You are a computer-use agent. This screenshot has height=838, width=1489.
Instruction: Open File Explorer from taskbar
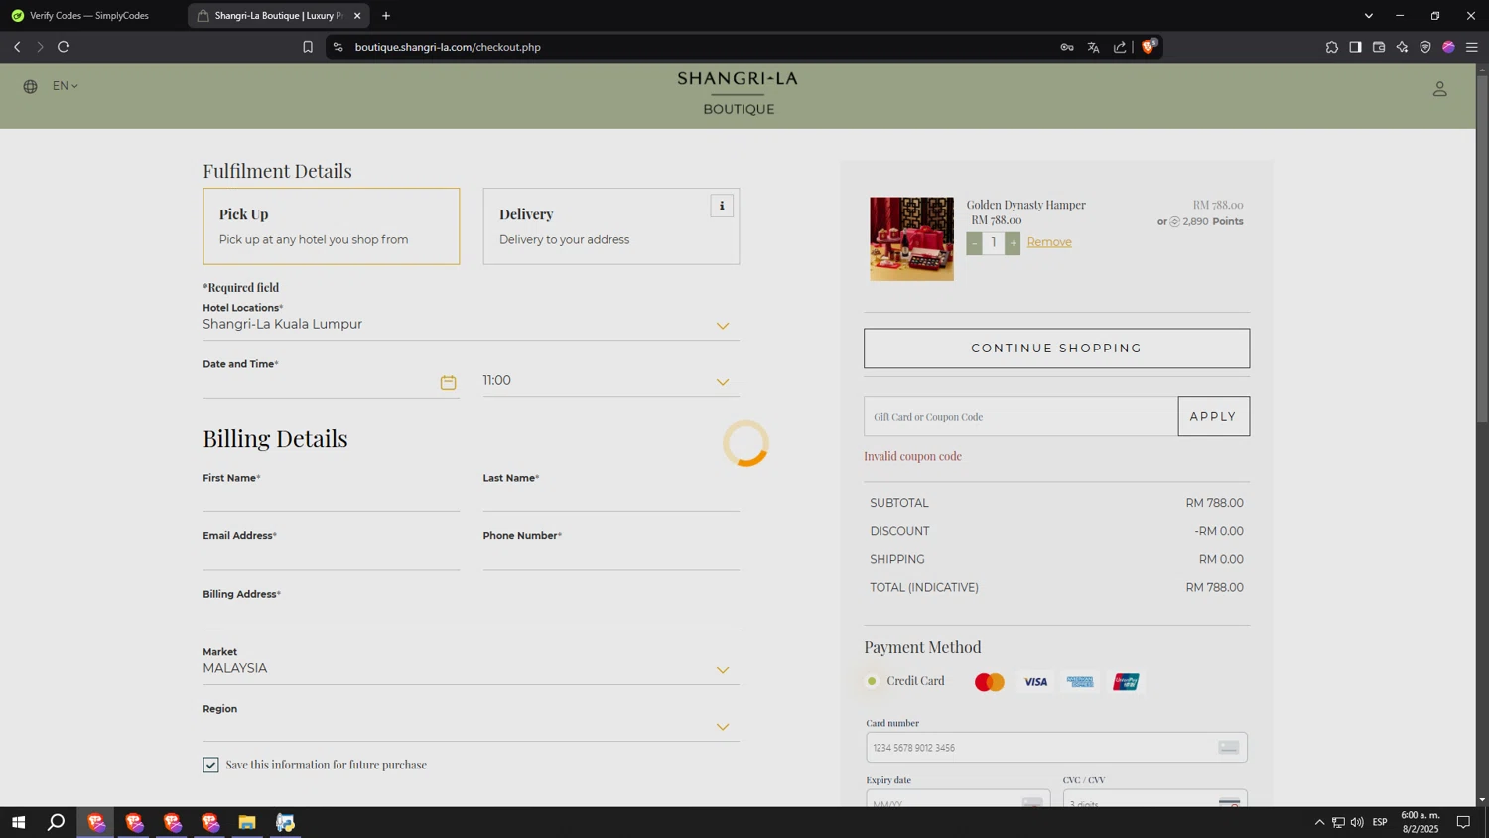click(247, 822)
